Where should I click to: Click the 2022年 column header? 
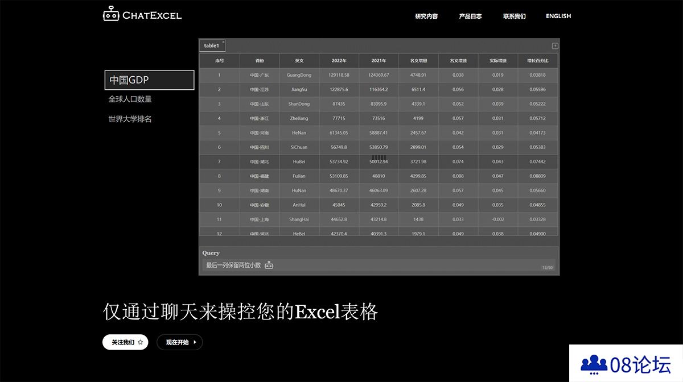(339, 60)
